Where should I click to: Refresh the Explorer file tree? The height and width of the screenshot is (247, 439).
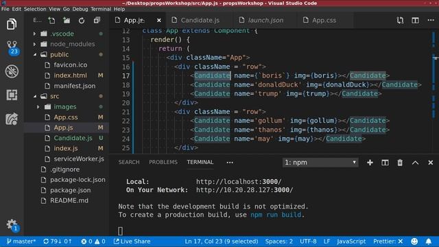click(82, 21)
